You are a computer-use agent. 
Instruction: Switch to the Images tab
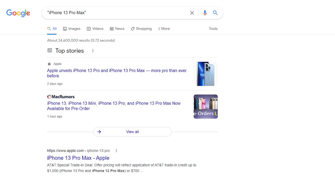[72, 28]
